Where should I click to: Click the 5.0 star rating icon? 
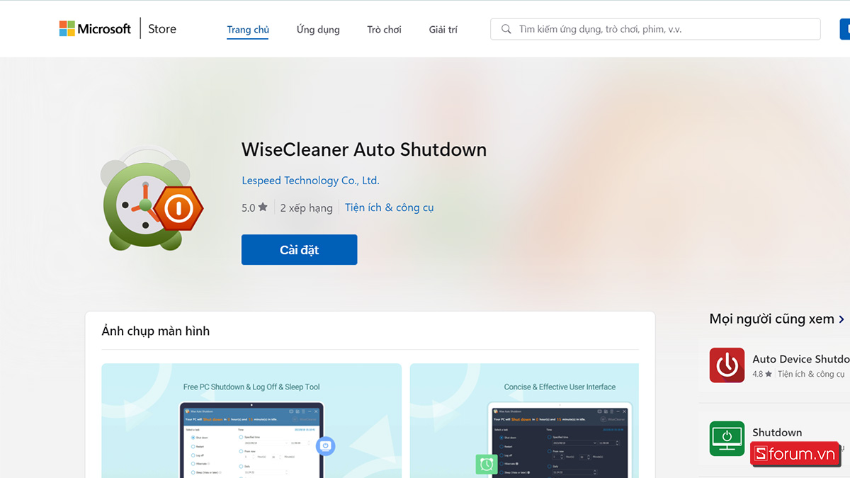coord(263,207)
